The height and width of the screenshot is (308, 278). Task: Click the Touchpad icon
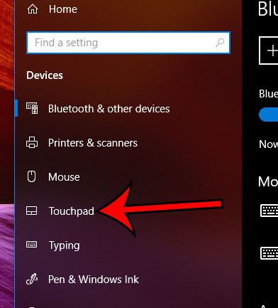click(x=31, y=211)
